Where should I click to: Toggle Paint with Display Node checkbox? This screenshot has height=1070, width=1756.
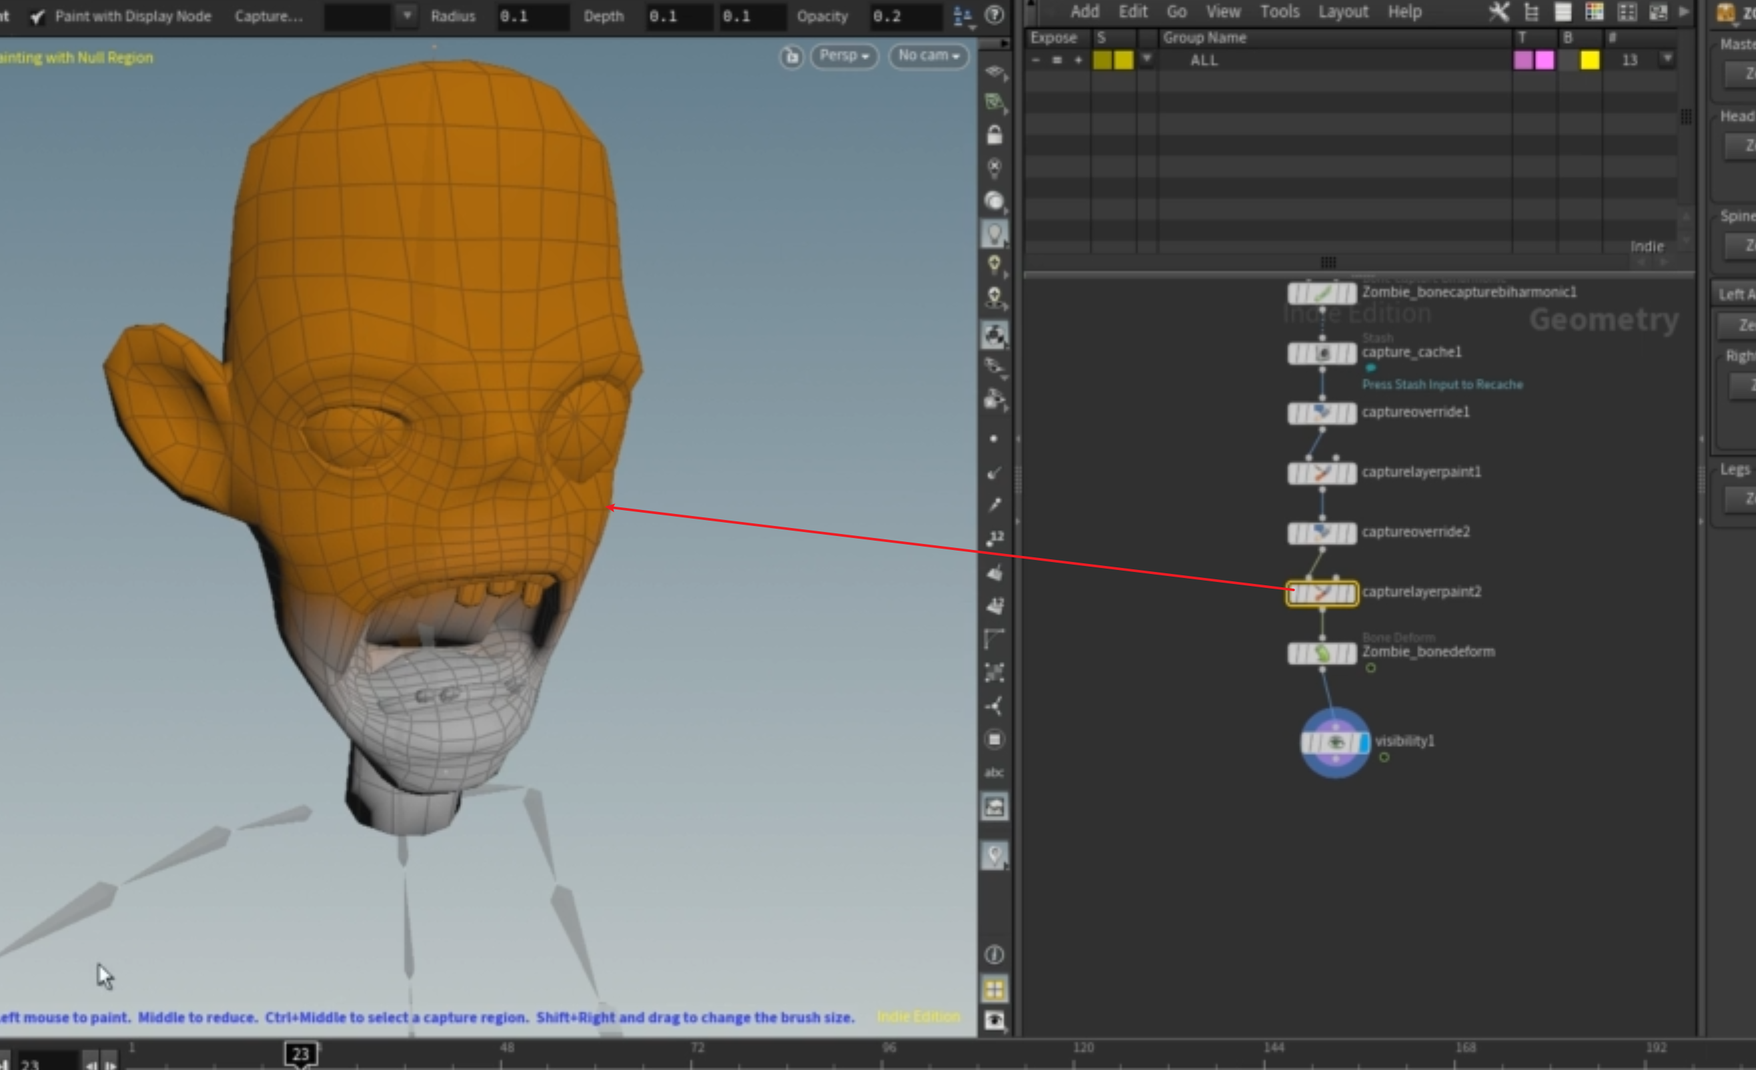coord(38,17)
